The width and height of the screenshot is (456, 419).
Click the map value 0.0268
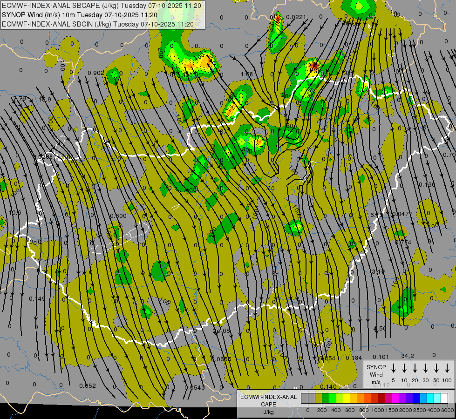[43, 157]
